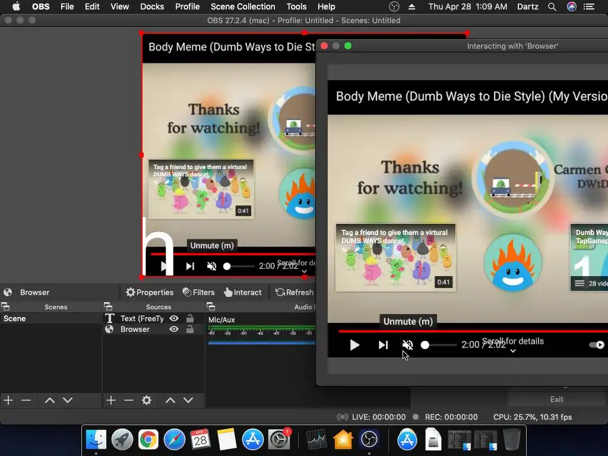Open Spotlight search in menu bar
This screenshot has height=456, width=608.
pos(552,7)
